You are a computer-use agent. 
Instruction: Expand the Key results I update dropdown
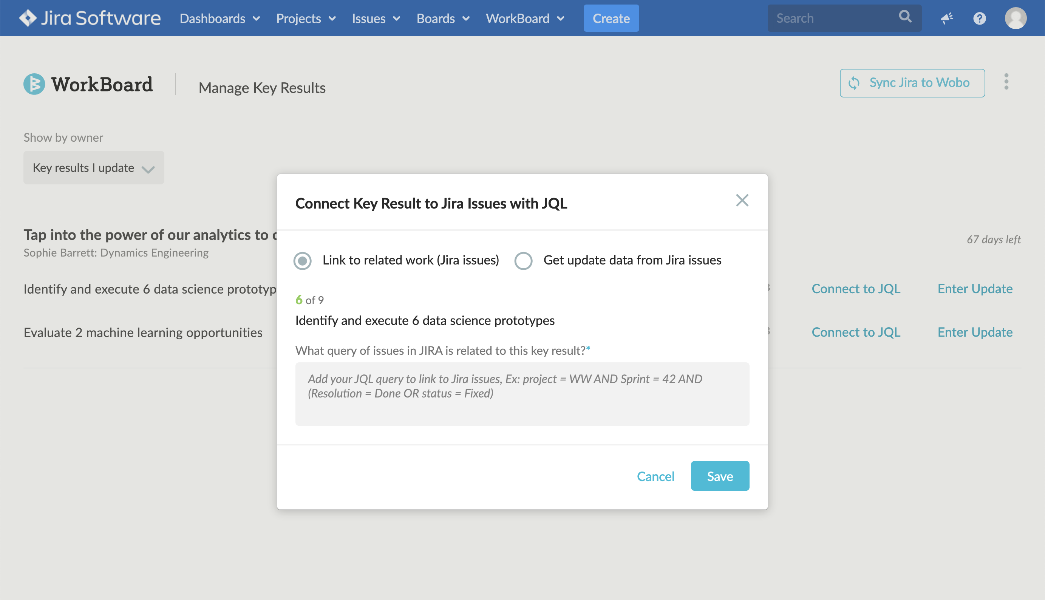click(x=94, y=168)
